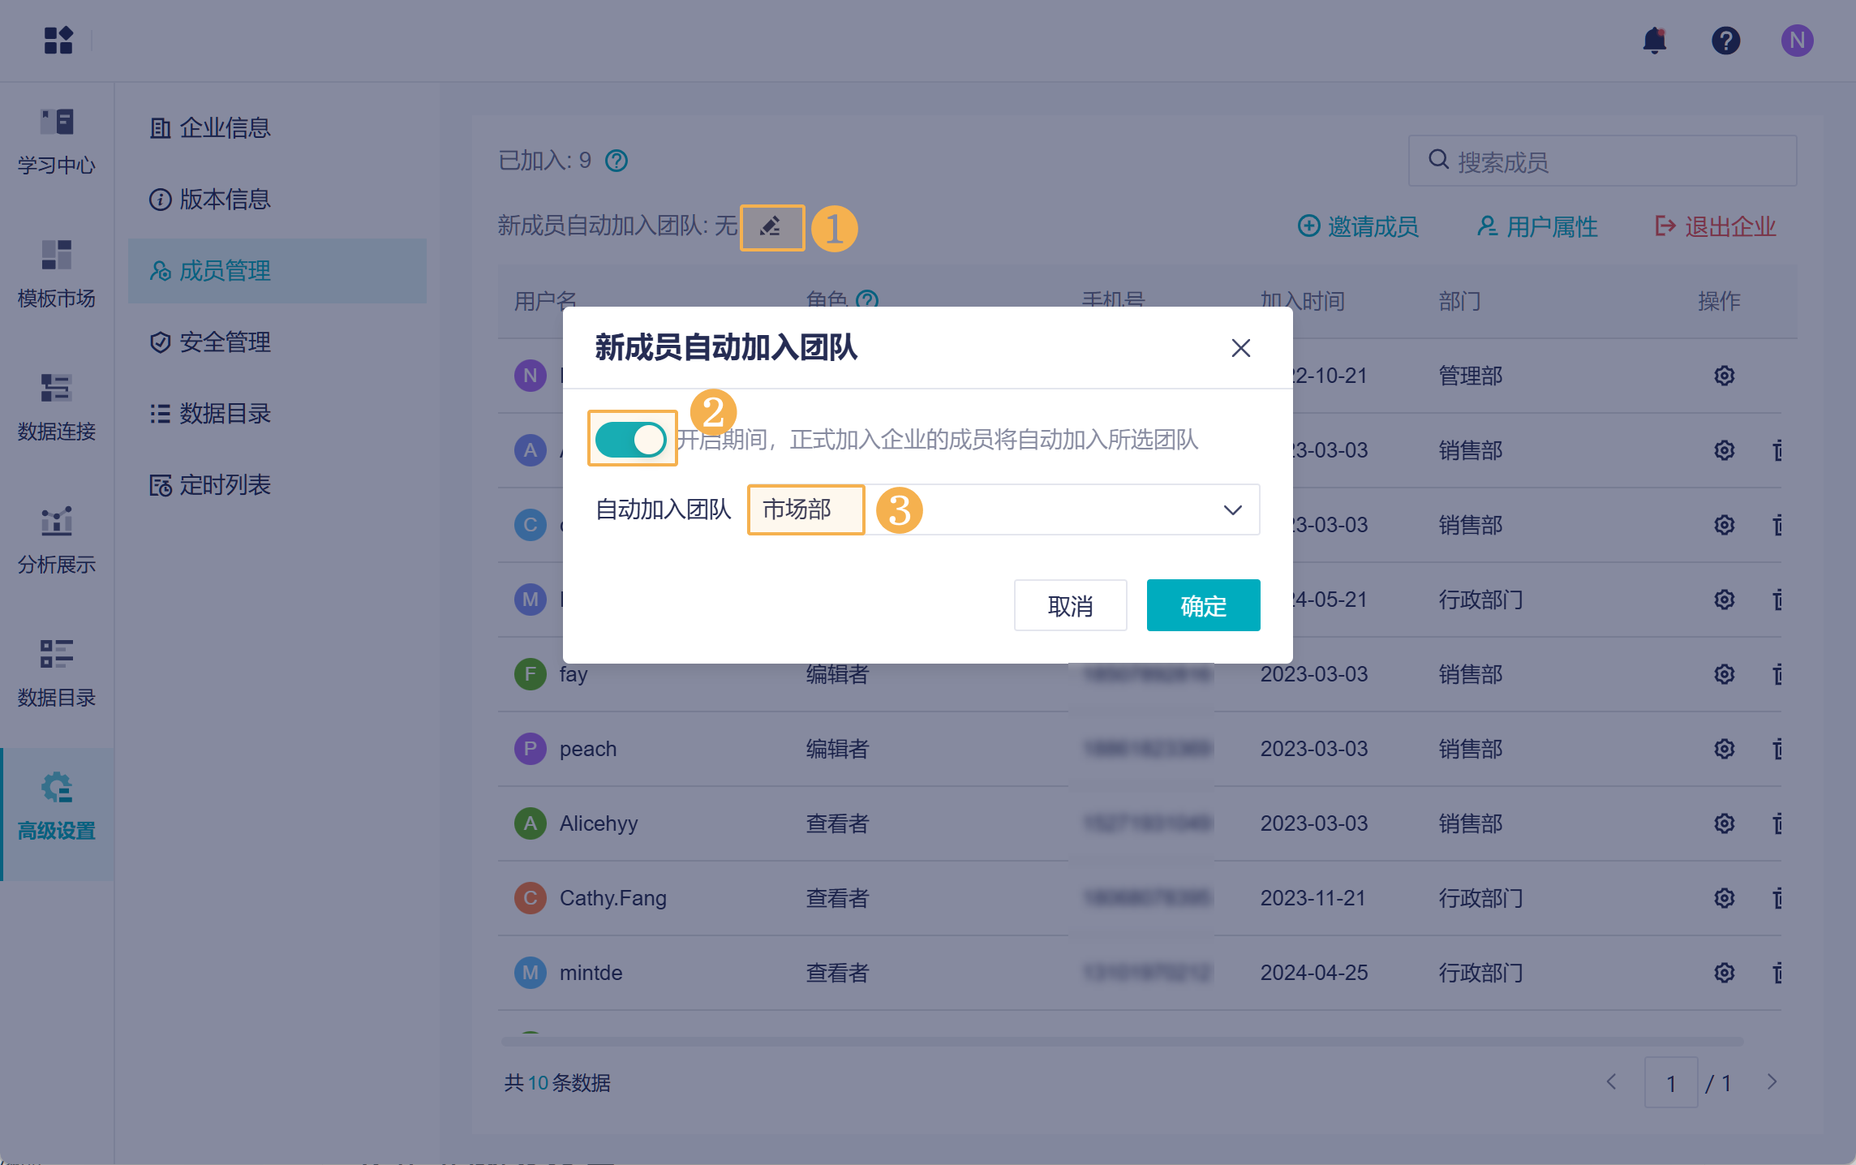Open 安全管理 menu item
Image resolution: width=1856 pixels, height=1165 pixels.
[225, 342]
